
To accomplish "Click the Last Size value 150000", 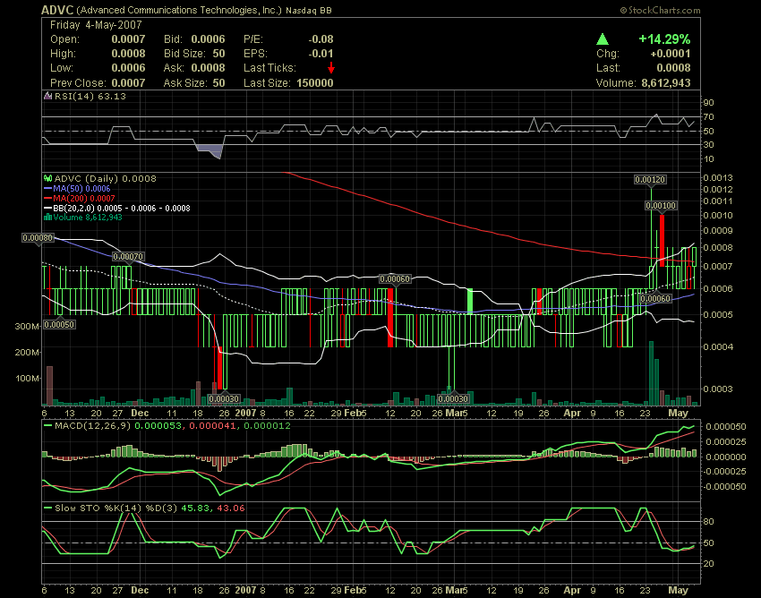I will point(315,83).
